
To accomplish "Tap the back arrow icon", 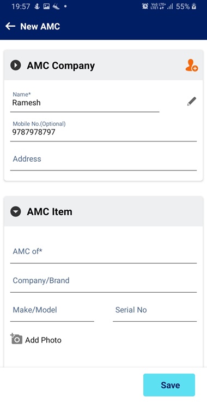I will click(x=10, y=26).
